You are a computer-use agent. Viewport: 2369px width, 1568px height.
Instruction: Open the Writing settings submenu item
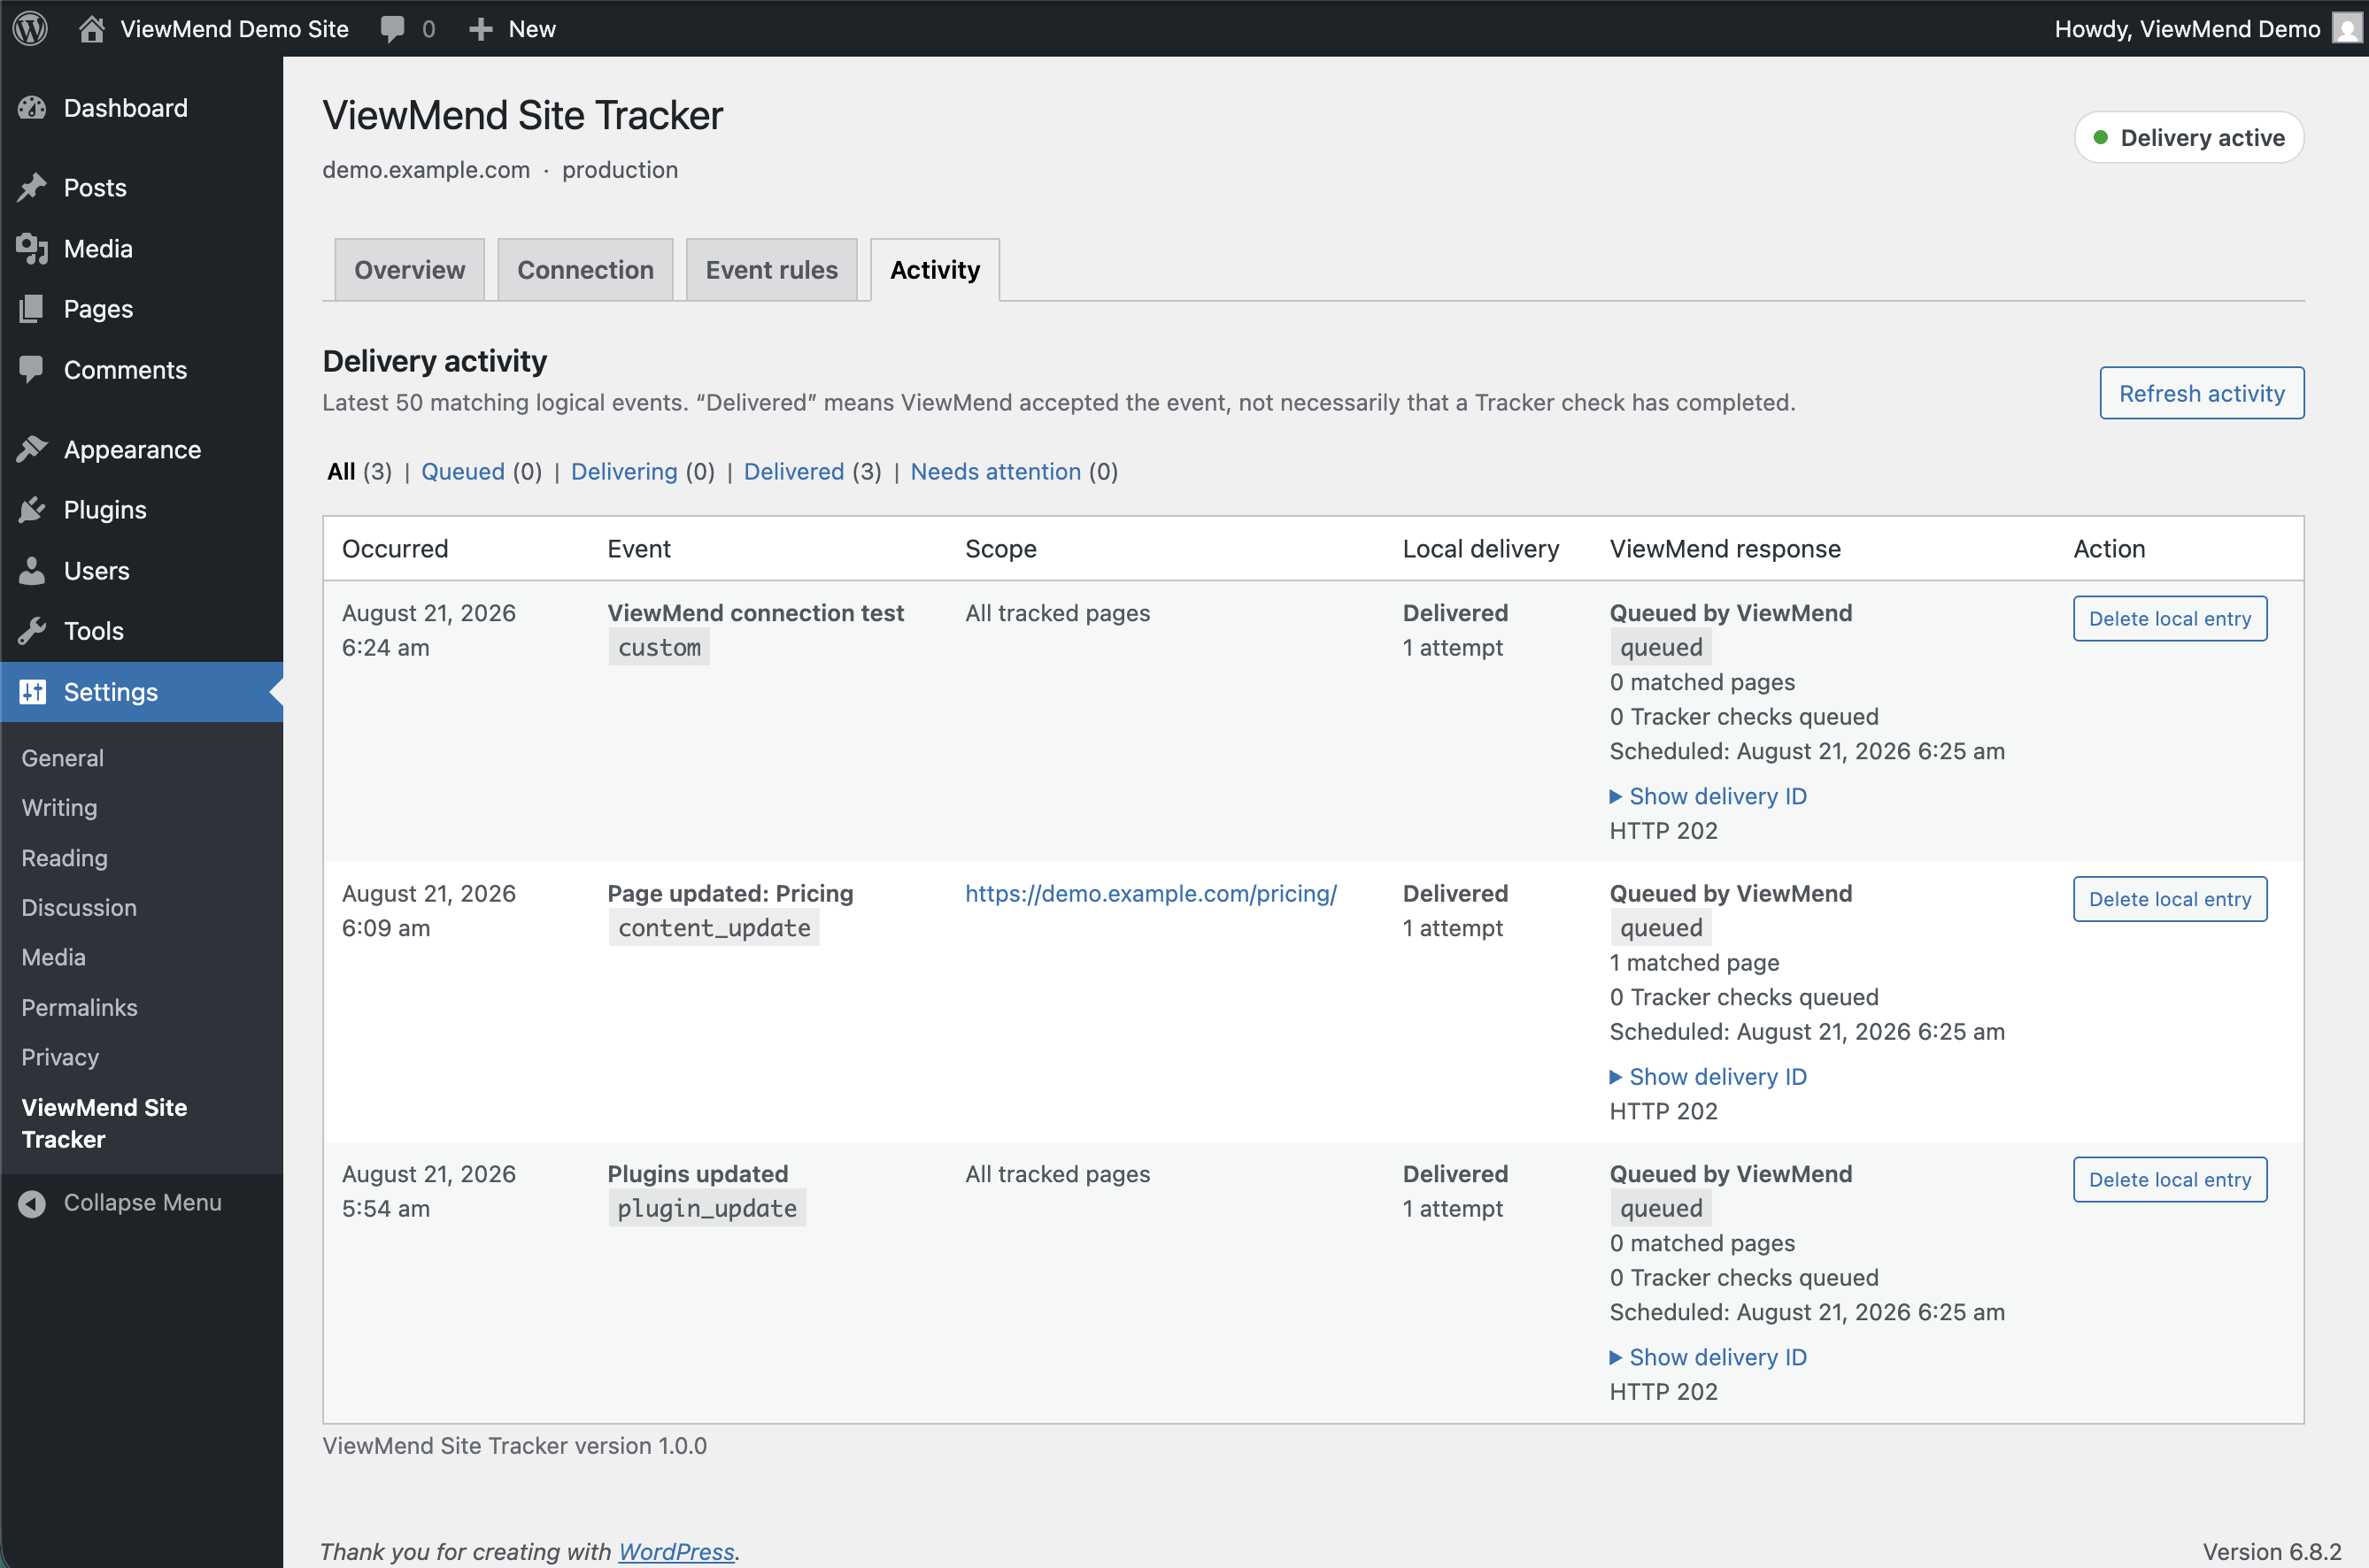click(x=59, y=808)
